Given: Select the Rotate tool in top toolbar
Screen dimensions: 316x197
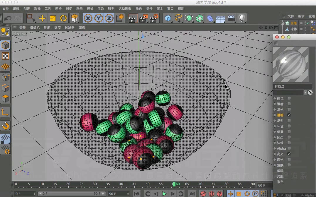Looking at the screenshot, I should coord(63,18).
